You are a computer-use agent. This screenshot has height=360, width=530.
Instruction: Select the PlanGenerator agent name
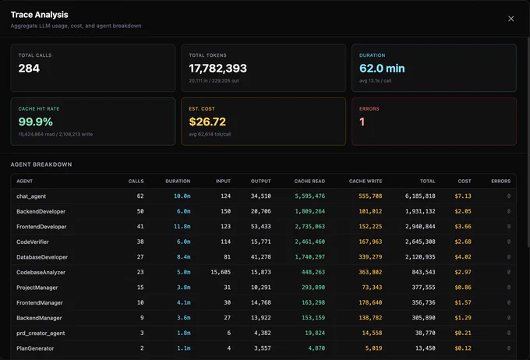pyautogui.click(x=35, y=348)
